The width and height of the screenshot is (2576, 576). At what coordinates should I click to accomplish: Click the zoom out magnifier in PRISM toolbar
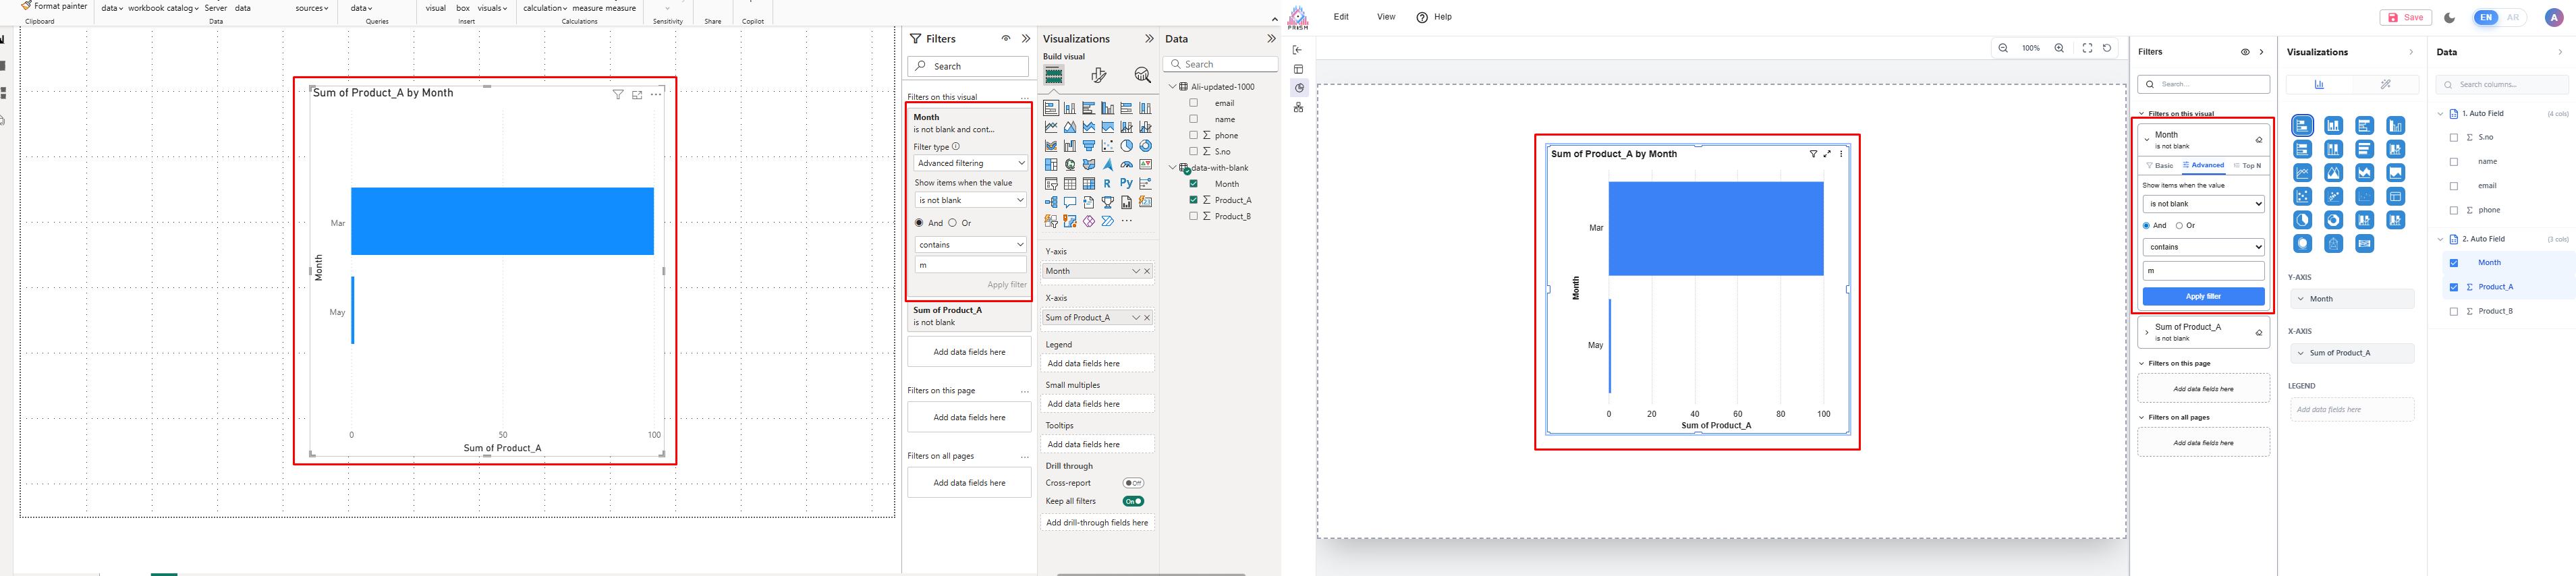[x=2003, y=48]
